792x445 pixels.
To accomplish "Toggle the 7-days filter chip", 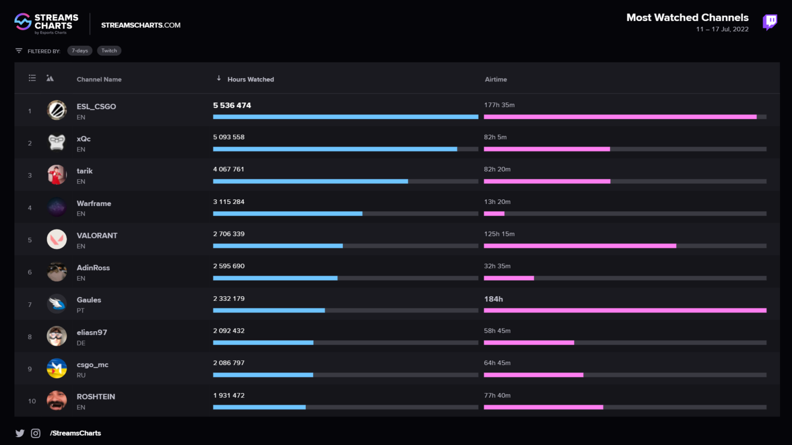I will click(x=79, y=50).
